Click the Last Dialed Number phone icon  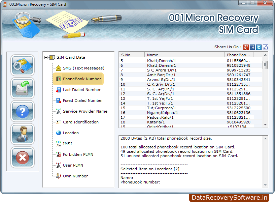[x=59, y=90]
